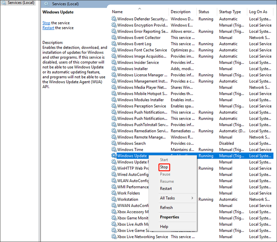The height and width of the screenshot is (242, 277).
Task: Click the gear icon beside Xbox Live Networking Service
Action: [114, 237]
